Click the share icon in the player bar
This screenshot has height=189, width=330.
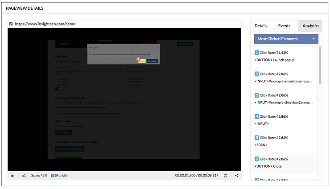(236, 176)
